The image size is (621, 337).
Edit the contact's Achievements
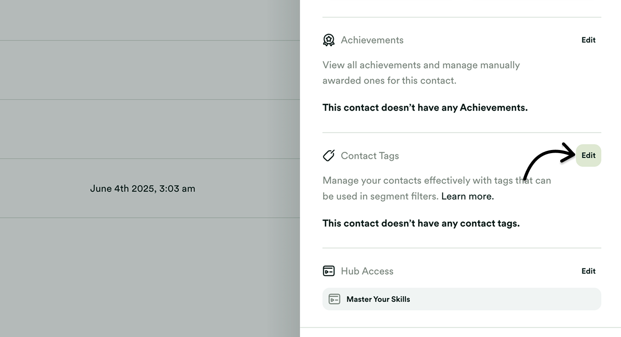coord(588,40)
